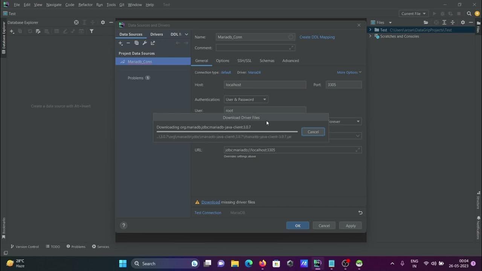Show hidden system tray icons chevron

(x=392, y=263)
